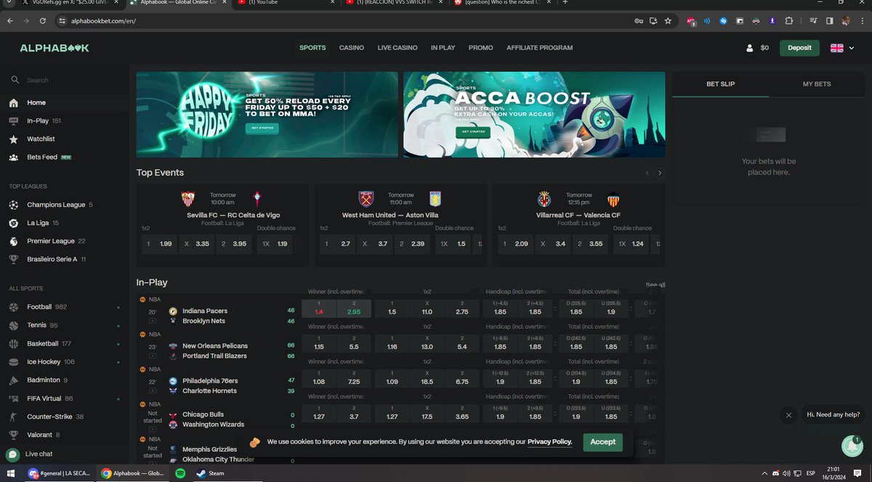The width and height of the screenshot is (872, 482).
Task: Click Get Started on Acca Boost banner
Action: (472, 132)
